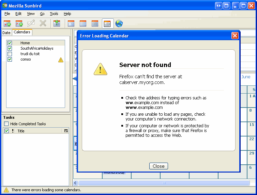The height and width of the screenshot is (195, 257).
Task: Open the Help menu
Action: 67,14
